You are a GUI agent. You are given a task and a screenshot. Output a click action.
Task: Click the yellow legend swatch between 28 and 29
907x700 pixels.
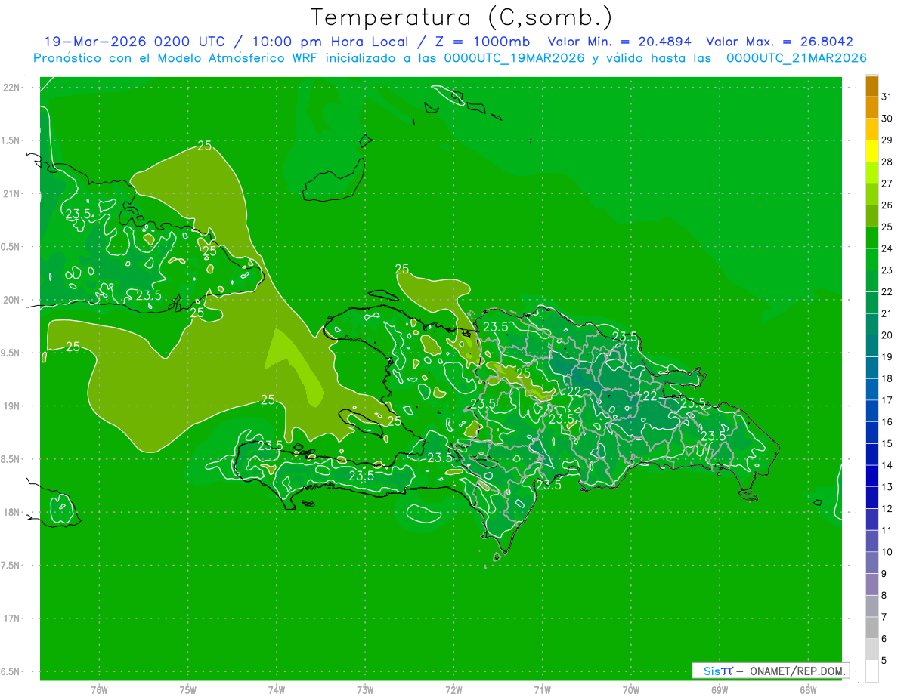pyautogui.click(x=871, y=152)
